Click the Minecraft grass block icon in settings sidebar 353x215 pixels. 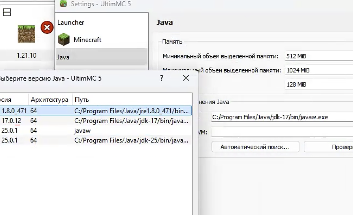click(63, 40)
